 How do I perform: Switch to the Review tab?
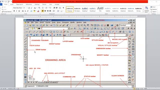(44, 4)
